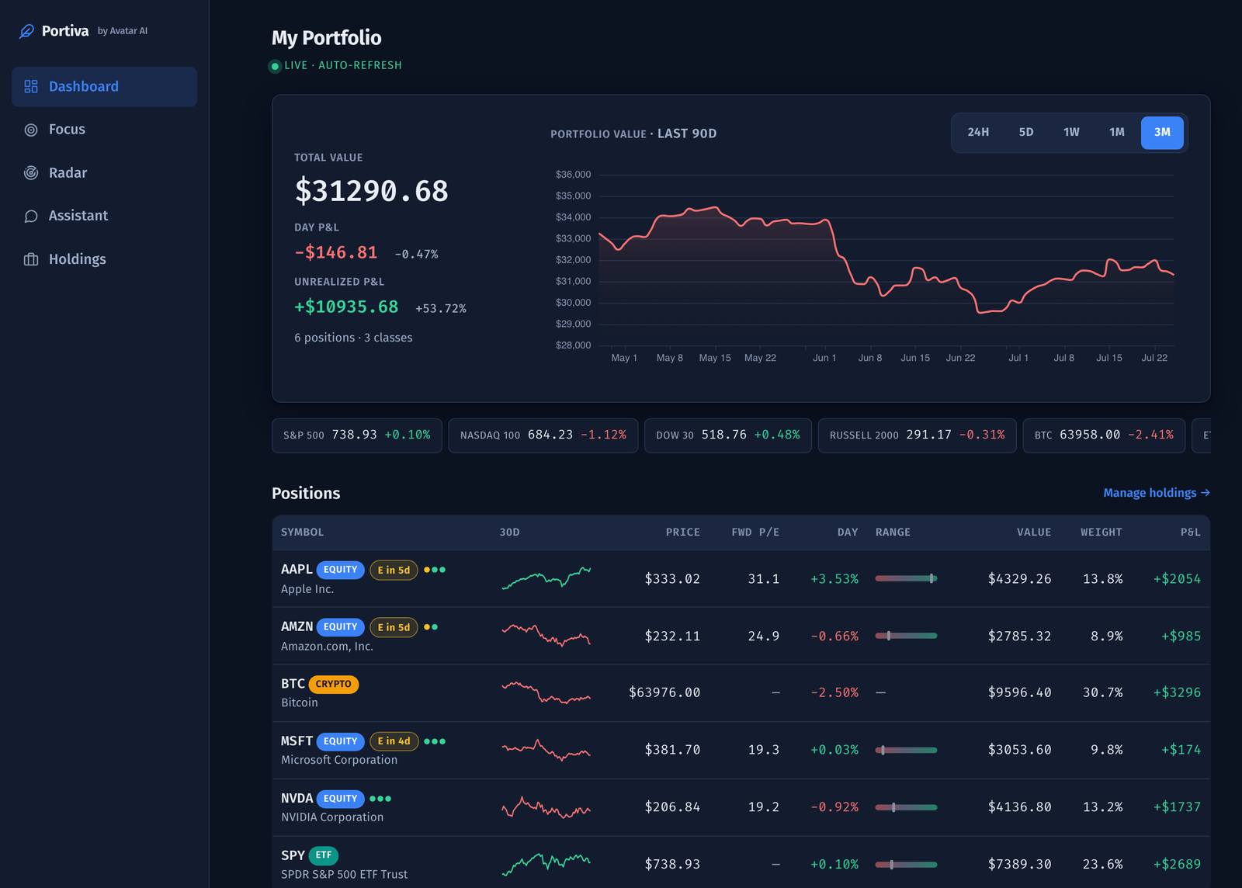Image resolution: width=1242 pixels, height=888 pixels.
Task: Sort by the PRICE column header
Action: [682, 532]
